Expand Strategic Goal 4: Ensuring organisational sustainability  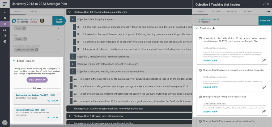tap(70, 124)
